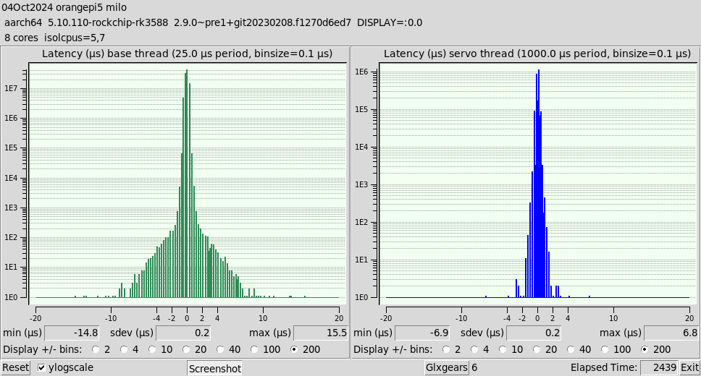Select 100 bins for servo thread
Screen dimensions: 701x376
605,349
